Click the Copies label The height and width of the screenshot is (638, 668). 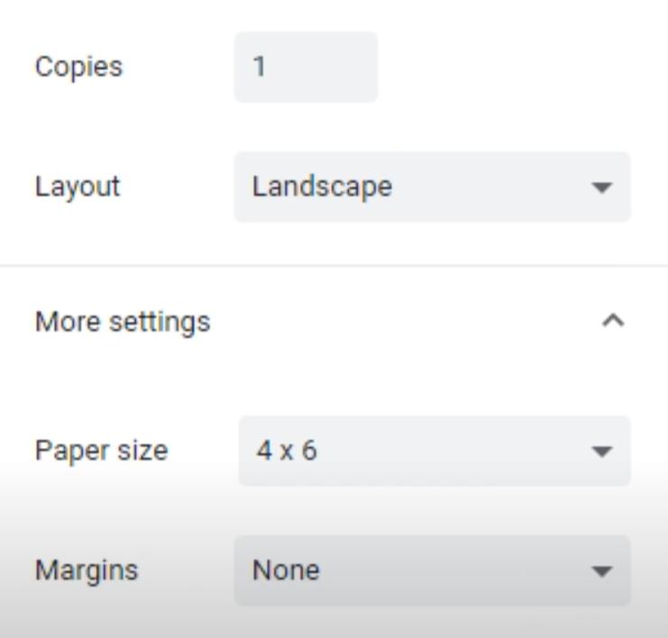pyautogui.click(x=78, y=68)
